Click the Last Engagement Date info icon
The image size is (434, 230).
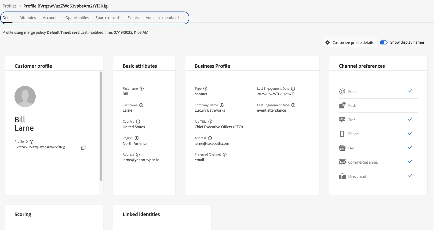pyautogui.click(x=293, y=89)
